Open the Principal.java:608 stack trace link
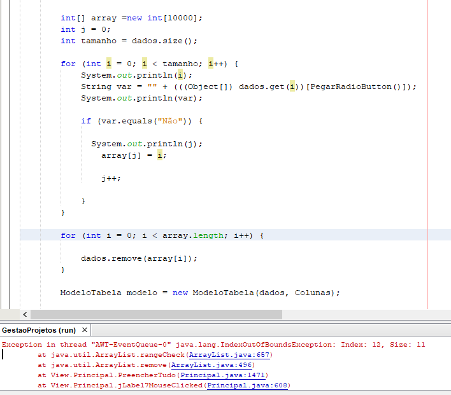The width and height of the screenshot is (451, 395). (x=247, y=385)
